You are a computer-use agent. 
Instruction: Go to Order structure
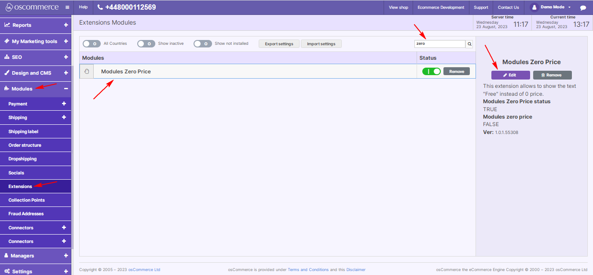click(36, 145)
